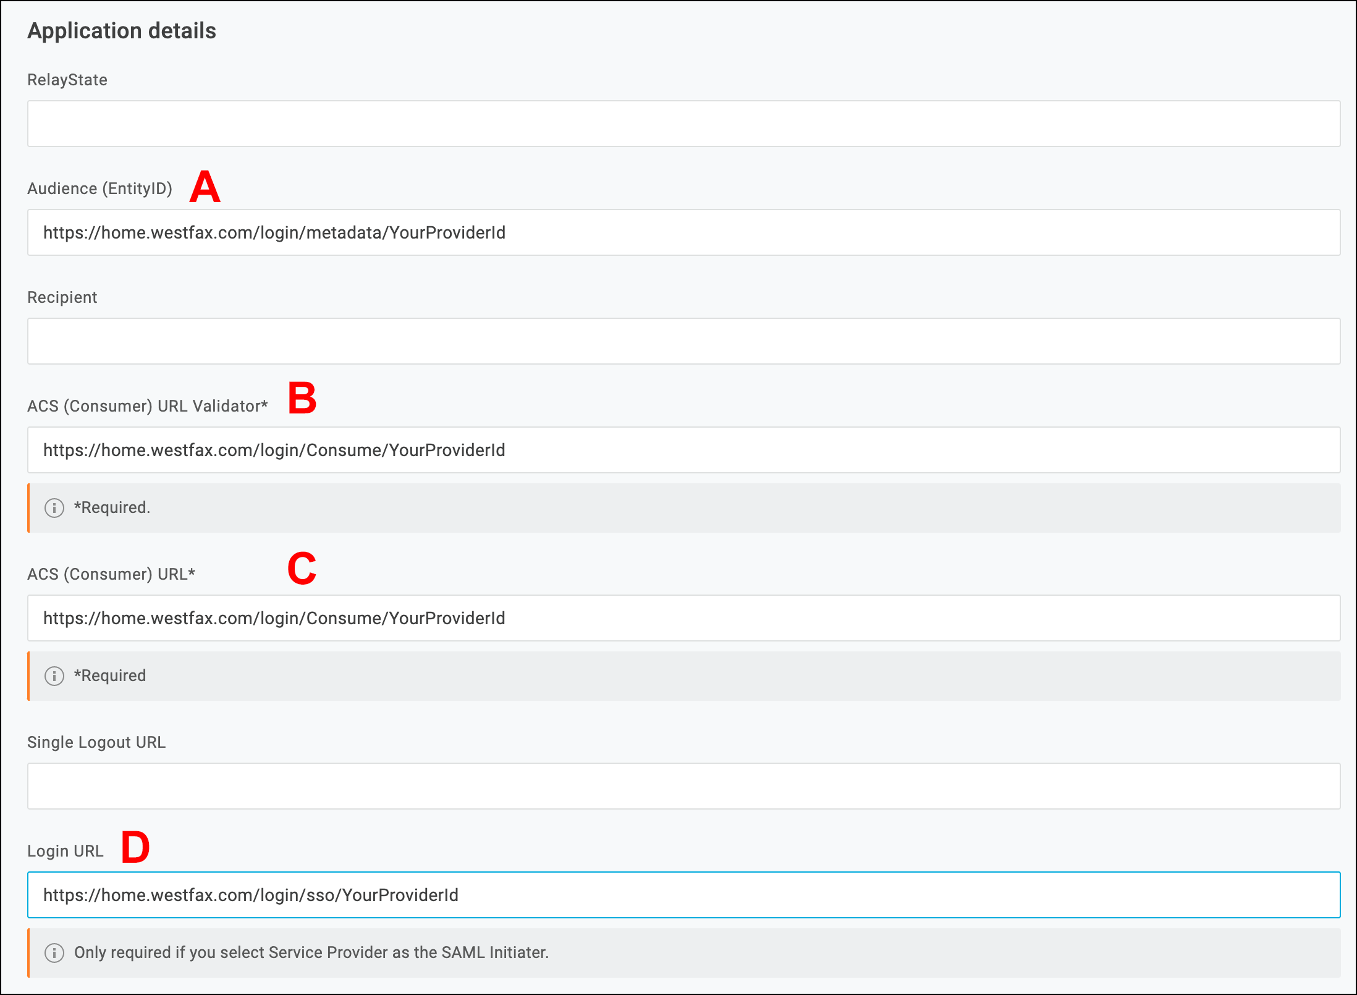Click the SAML Initiater hint message

[x=311, y=952]
